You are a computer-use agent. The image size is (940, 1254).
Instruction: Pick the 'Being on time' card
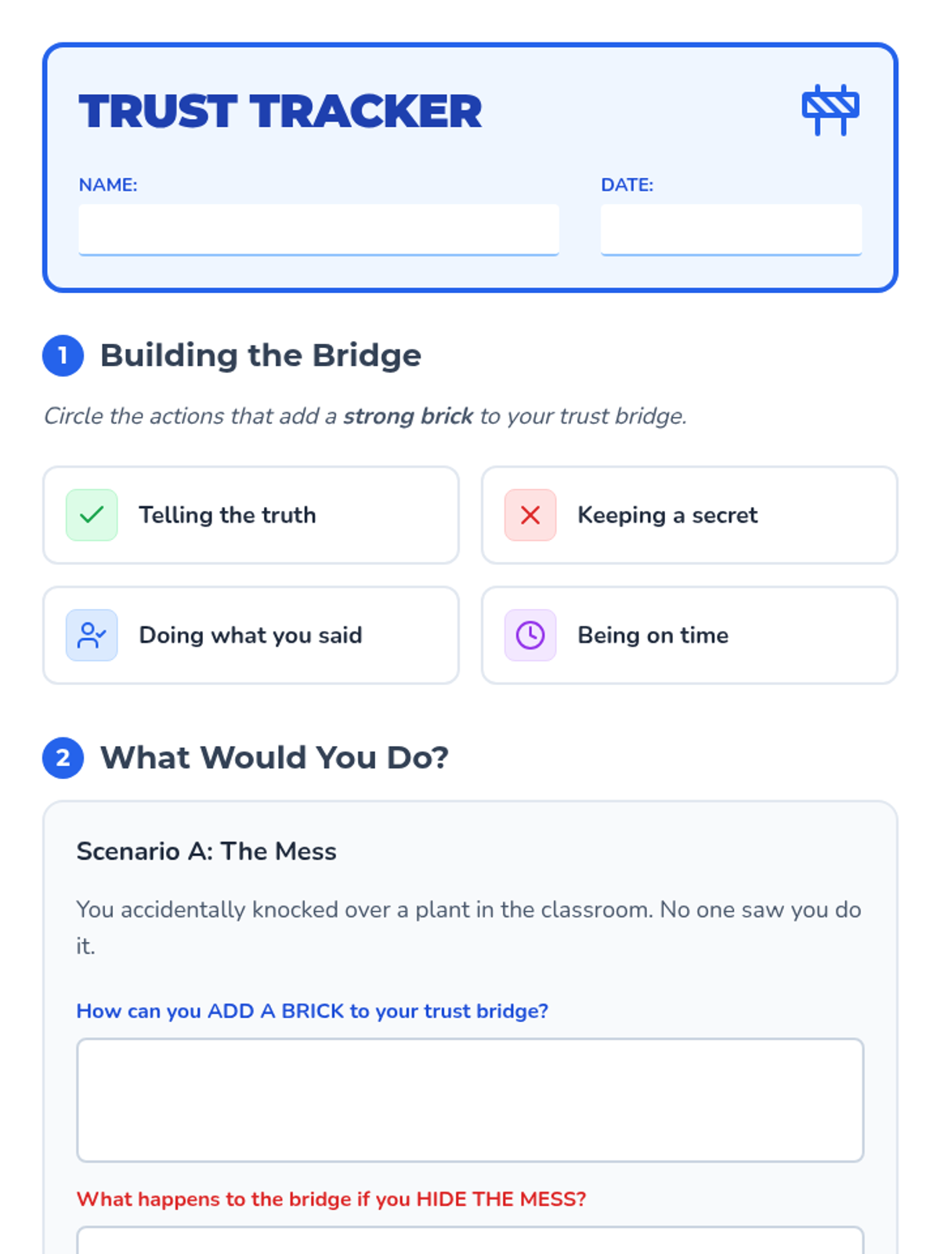(689, 635)
